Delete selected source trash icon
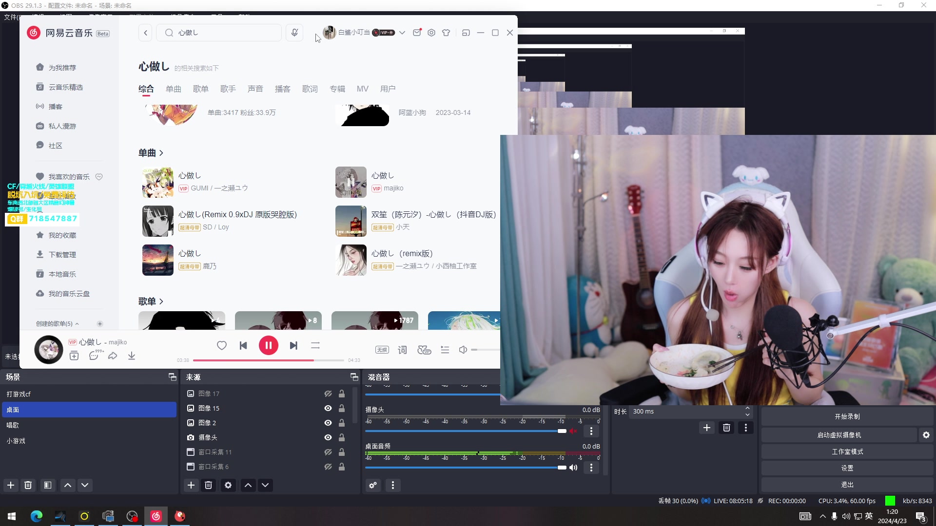 click(x=209, y=485)
